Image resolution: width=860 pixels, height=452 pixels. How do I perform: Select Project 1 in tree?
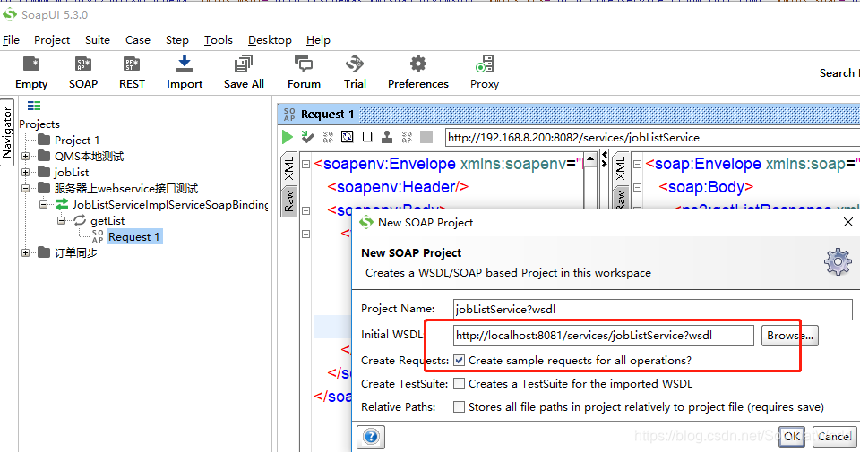click(x=77, y=141)
